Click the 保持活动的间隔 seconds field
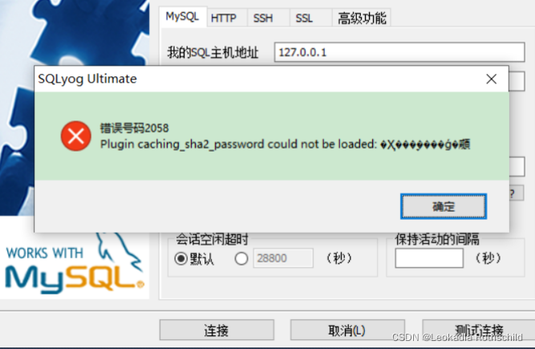 [x=429, y=258]
